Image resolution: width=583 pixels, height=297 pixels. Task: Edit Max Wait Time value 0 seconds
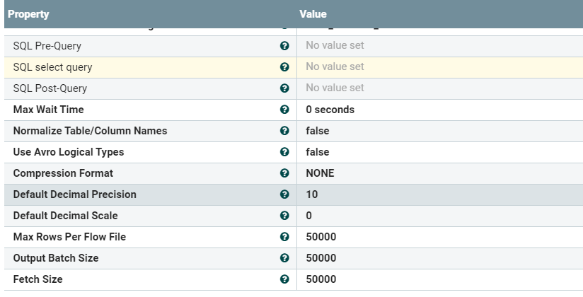tap(330, 110)
